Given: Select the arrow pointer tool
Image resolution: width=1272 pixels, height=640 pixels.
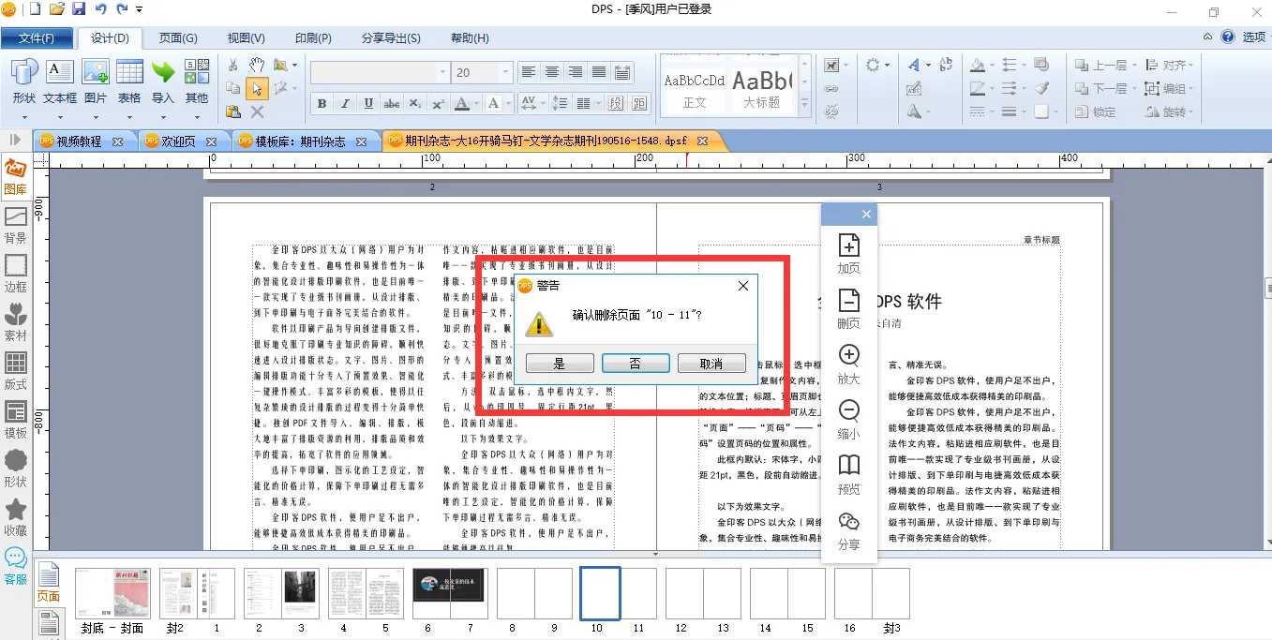Looking at the screenshot, I should click(257, 88).
